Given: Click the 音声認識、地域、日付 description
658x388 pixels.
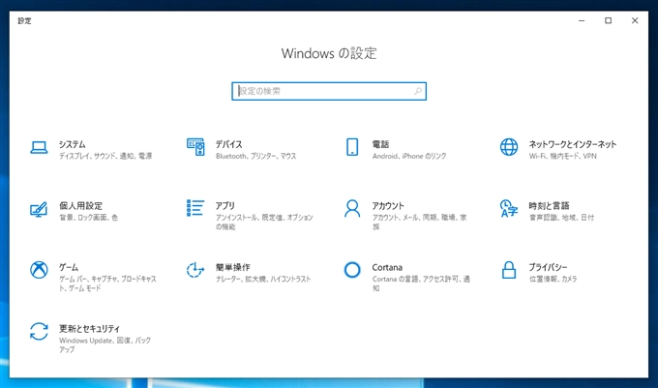Looking at the screenshot, I should pyautogui.click(x=561, y=218).
